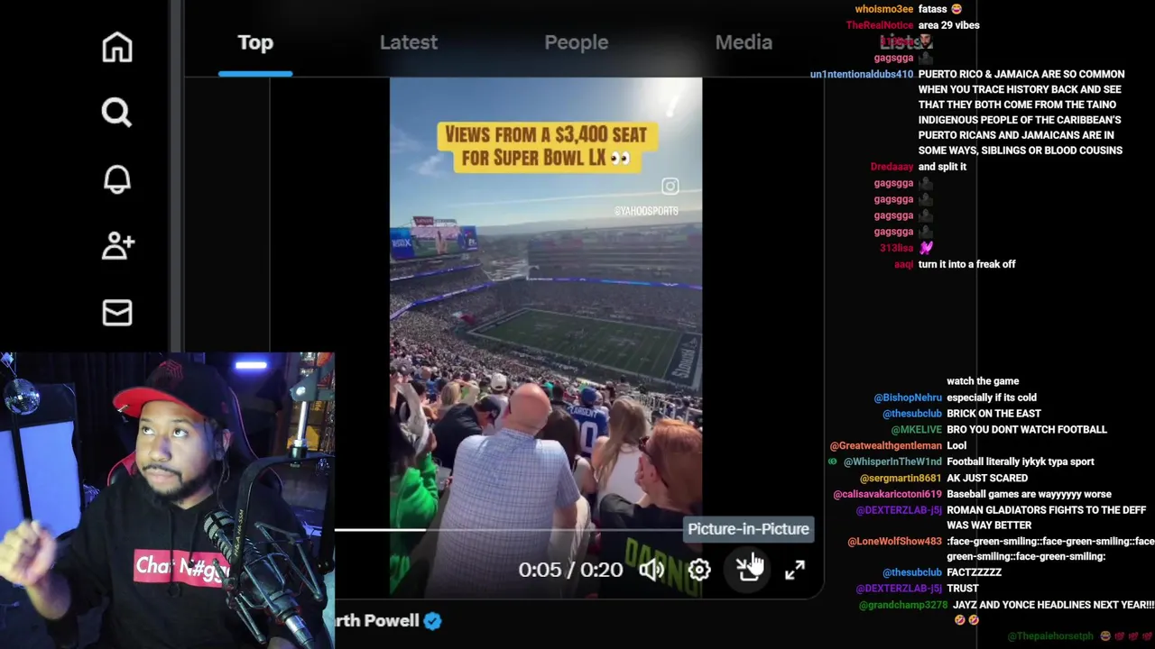Click chat message "watch the game"
This screenshot has width=1155, height=649.
(983, 381)
